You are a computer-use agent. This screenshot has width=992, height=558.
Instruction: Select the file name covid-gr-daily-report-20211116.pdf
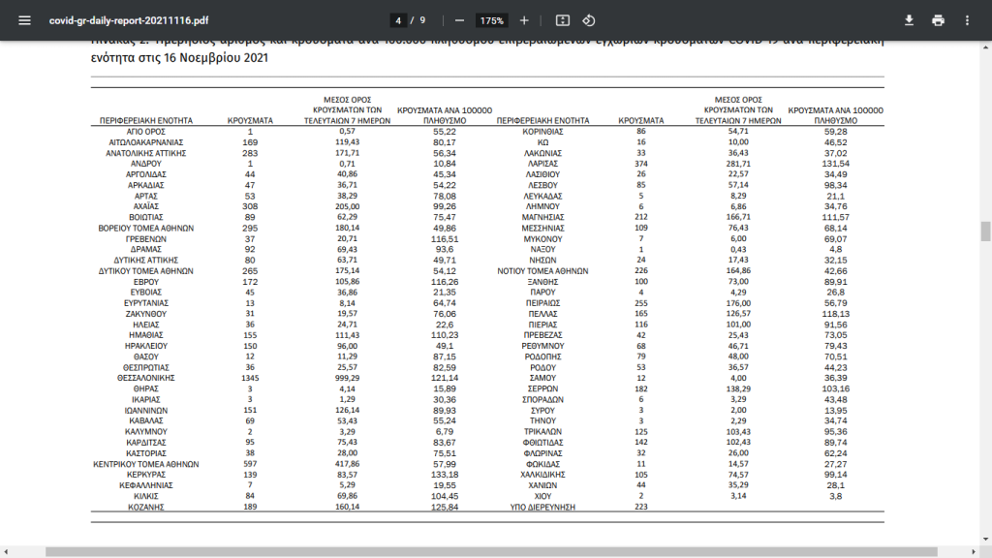[x=129, y=20]
